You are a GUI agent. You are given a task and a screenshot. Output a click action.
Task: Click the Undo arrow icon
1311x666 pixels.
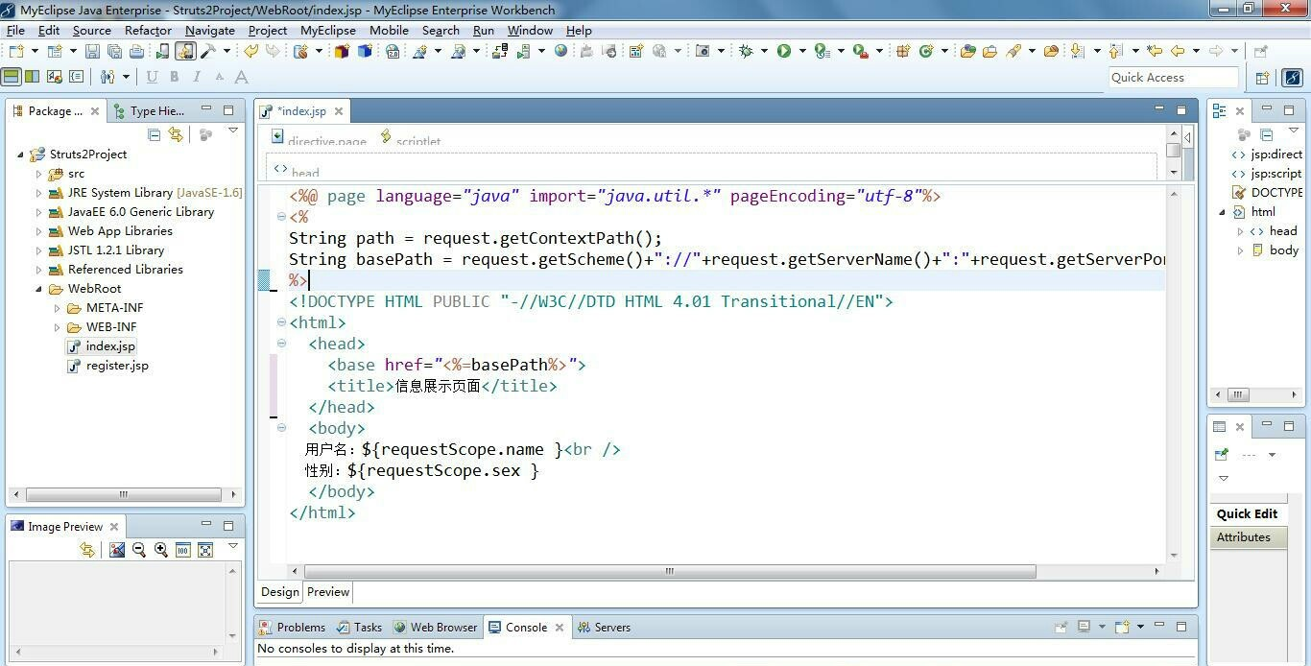pyautogui.click(x=250, y=51)
